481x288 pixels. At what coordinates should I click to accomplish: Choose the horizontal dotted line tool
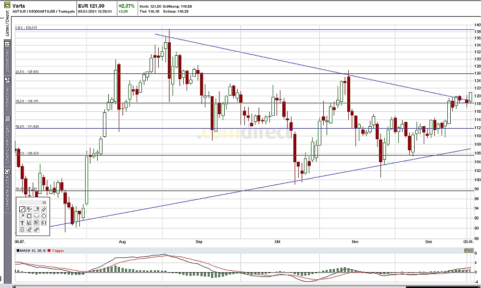pyautogui.click(x=37, y=209)
